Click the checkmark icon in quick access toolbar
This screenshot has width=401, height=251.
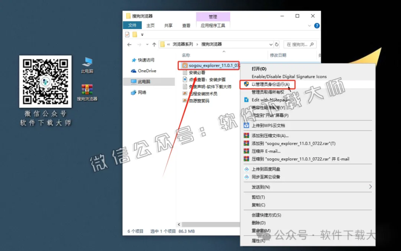pos(127,34)
